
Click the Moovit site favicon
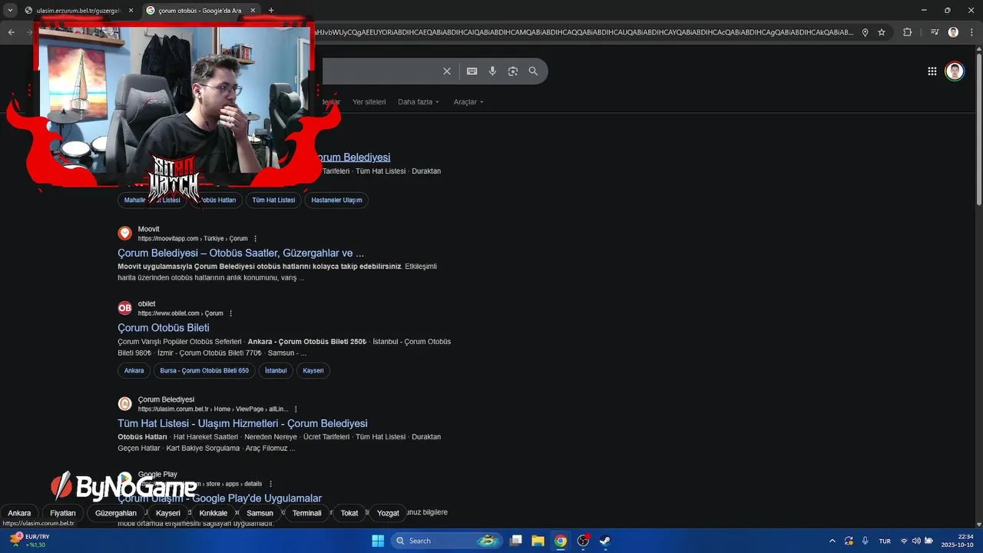(124, 233)
